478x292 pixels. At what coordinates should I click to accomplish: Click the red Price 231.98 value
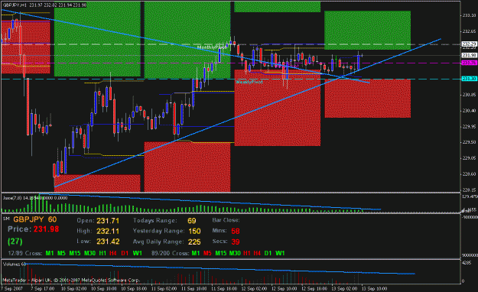click(x=46, y=229)
